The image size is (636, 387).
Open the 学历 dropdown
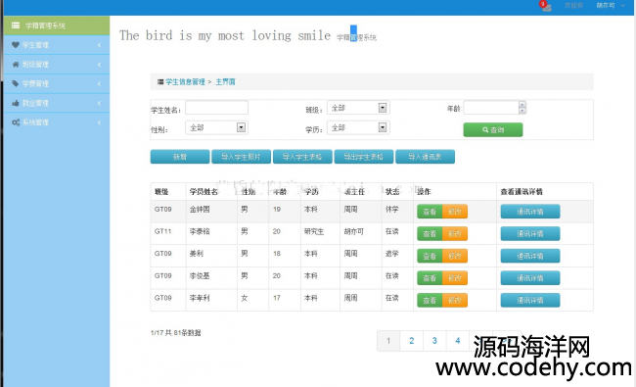358,128
